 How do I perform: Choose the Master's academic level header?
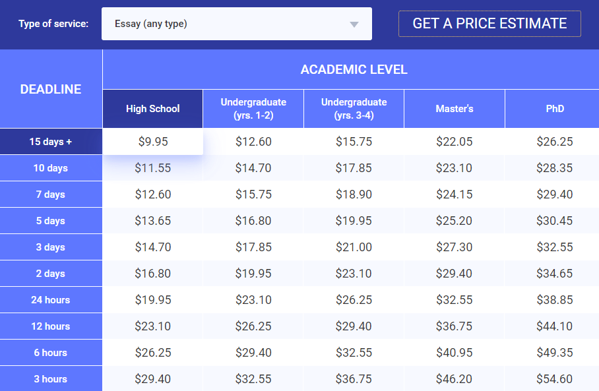(455, 109)
